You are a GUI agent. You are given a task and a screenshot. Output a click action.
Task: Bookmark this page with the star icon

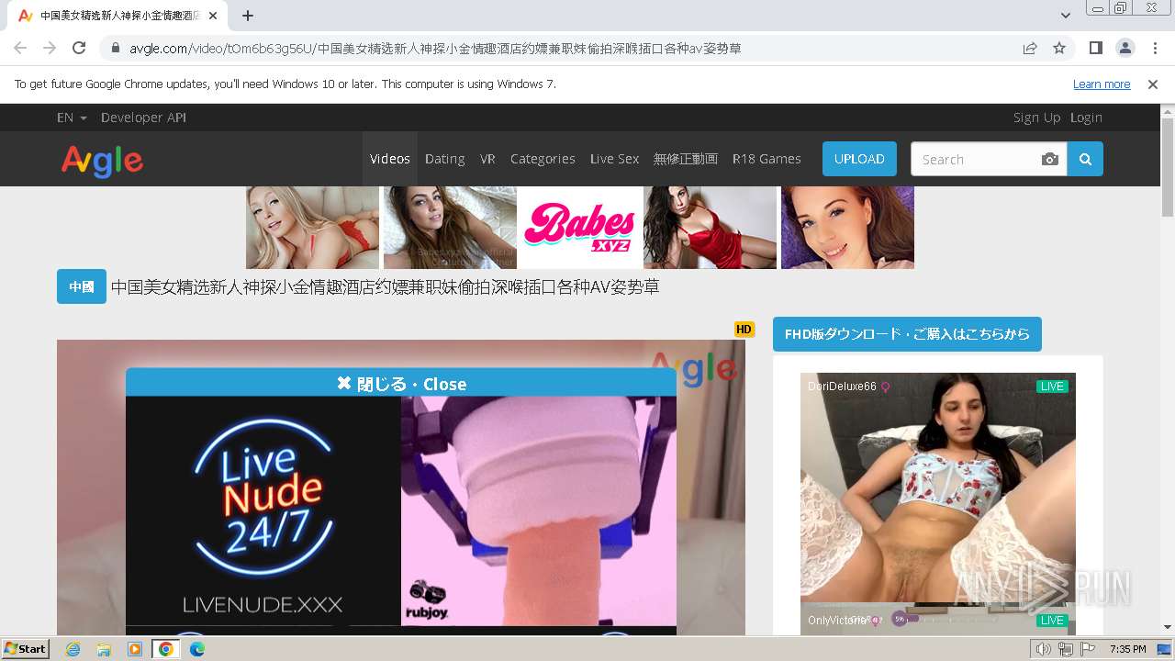point(1059,48)
